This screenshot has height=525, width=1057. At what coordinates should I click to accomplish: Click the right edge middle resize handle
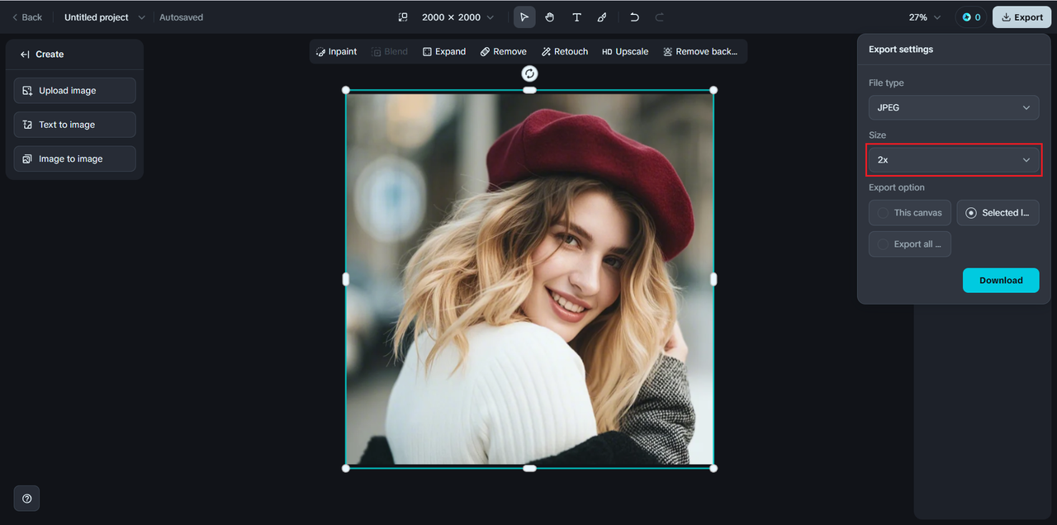tap(713, 279)
